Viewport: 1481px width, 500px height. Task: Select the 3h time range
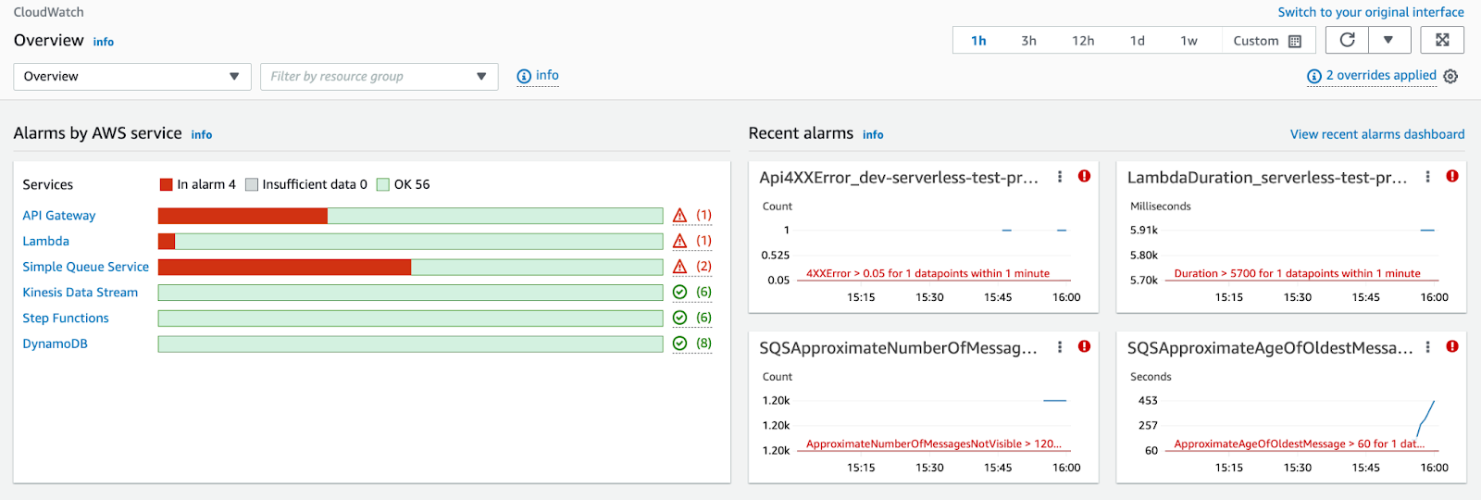click(1028, 41)
